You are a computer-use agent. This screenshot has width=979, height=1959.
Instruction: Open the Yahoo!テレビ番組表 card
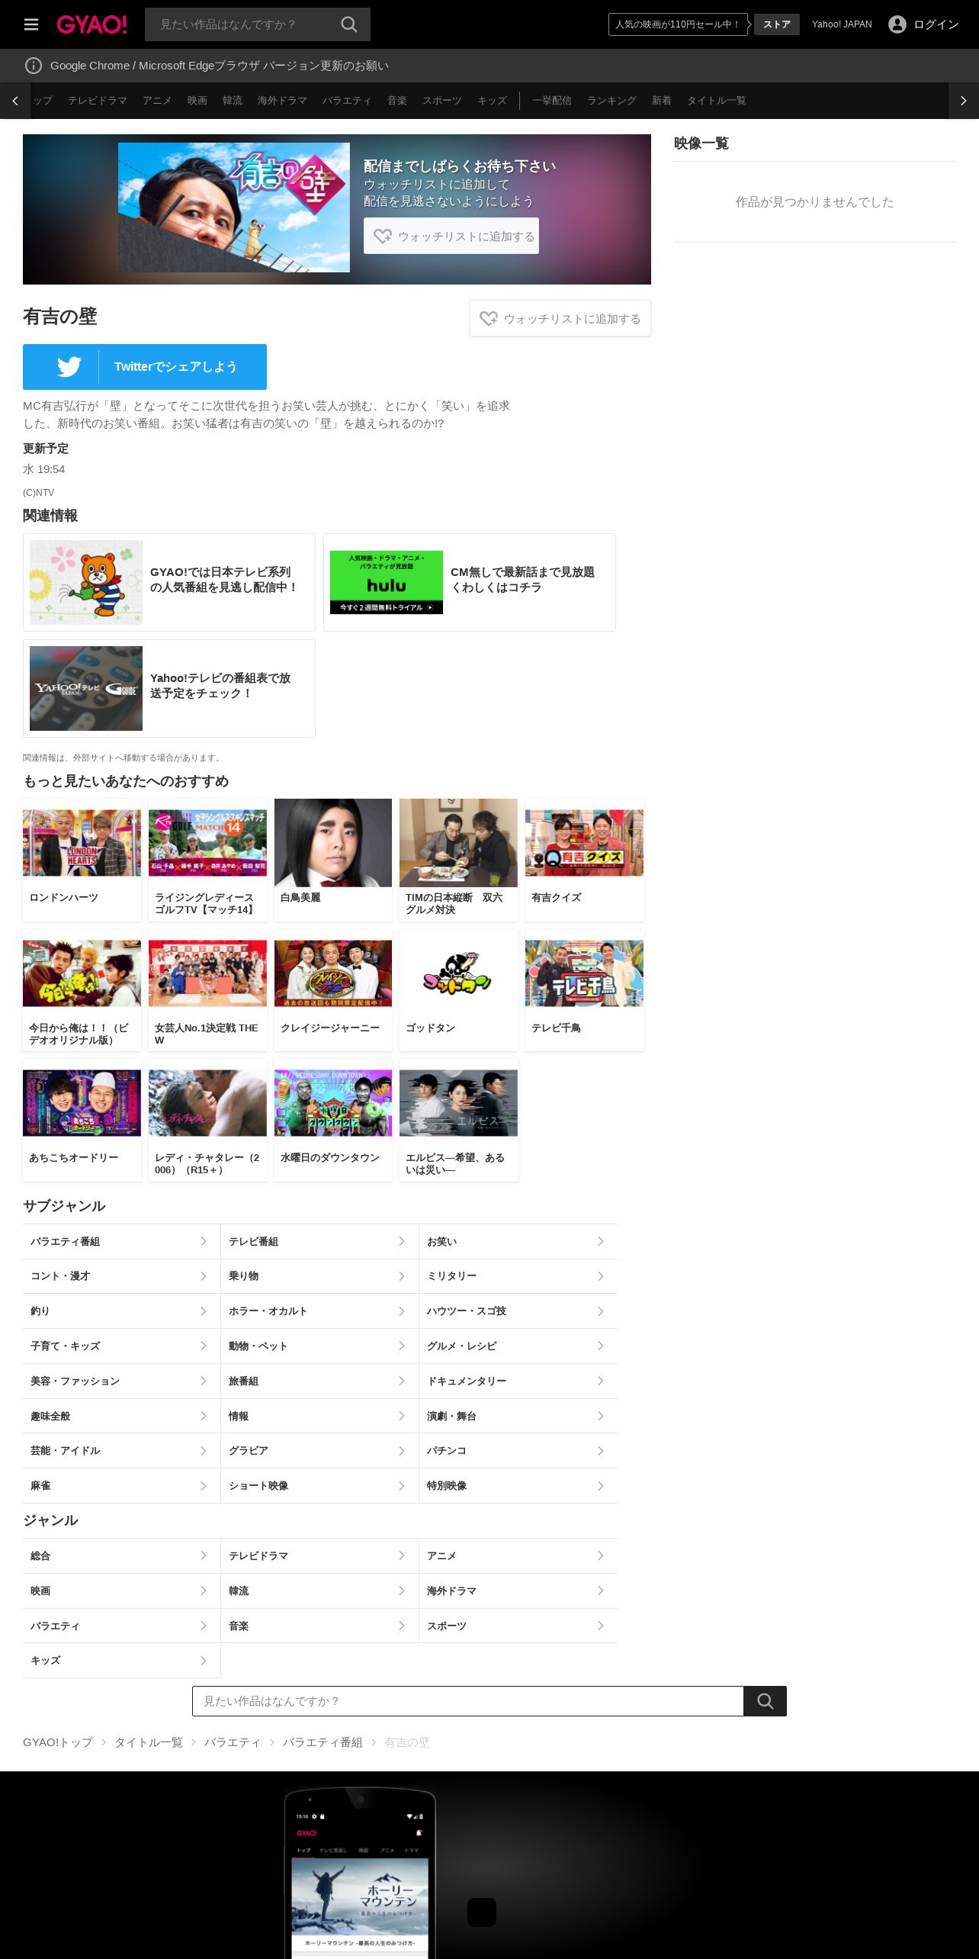point(169,688)
